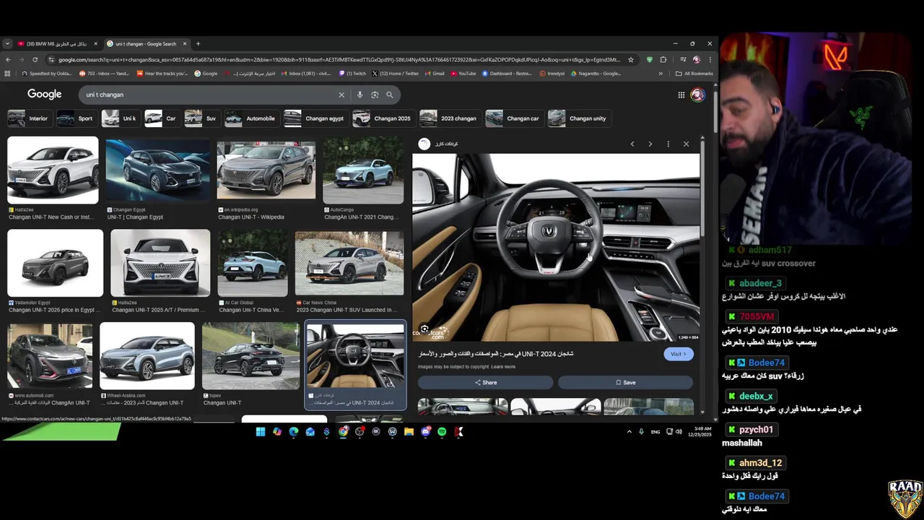Open the All Bookmarks folder
The height and width of the screenshot is (520, 924).
coord(694,74)
